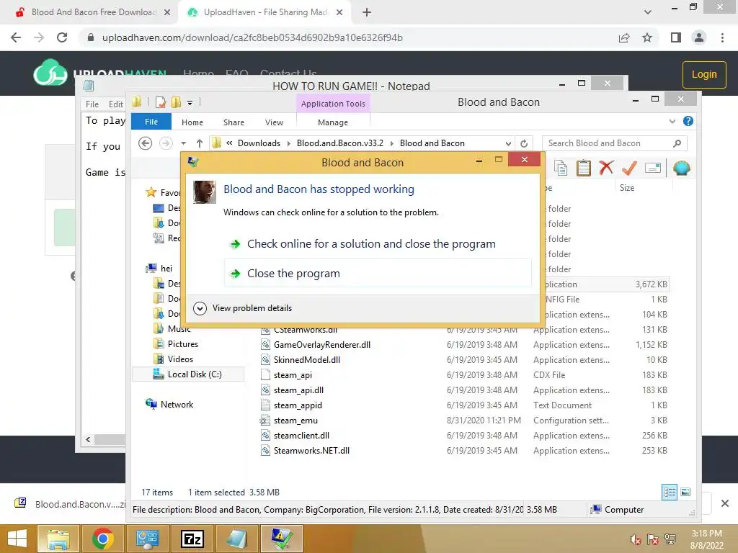The height and width of the screenshot is (553, 738).
Task: Open the Home ribbon tab
Action: 192,122
